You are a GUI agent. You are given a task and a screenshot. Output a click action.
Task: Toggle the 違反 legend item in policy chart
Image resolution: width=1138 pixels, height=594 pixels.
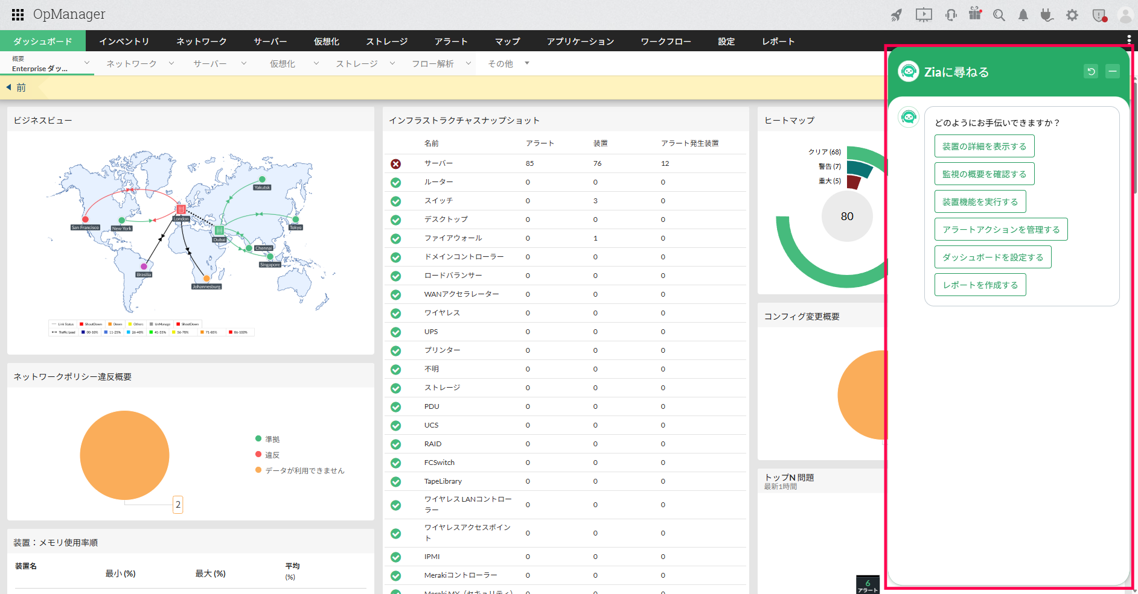[272, 455]
